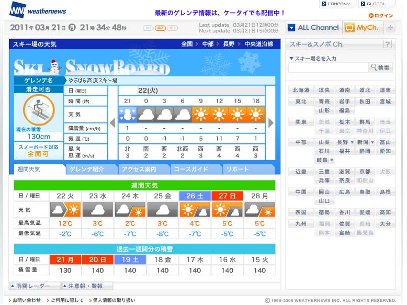Expand the 新潟 region dropdown

372,142
